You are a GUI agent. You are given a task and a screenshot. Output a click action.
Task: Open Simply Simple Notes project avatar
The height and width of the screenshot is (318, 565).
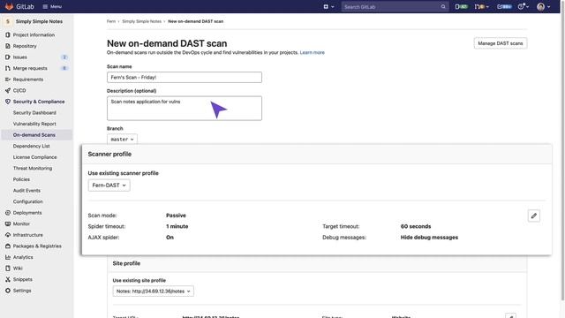[8, 21]
